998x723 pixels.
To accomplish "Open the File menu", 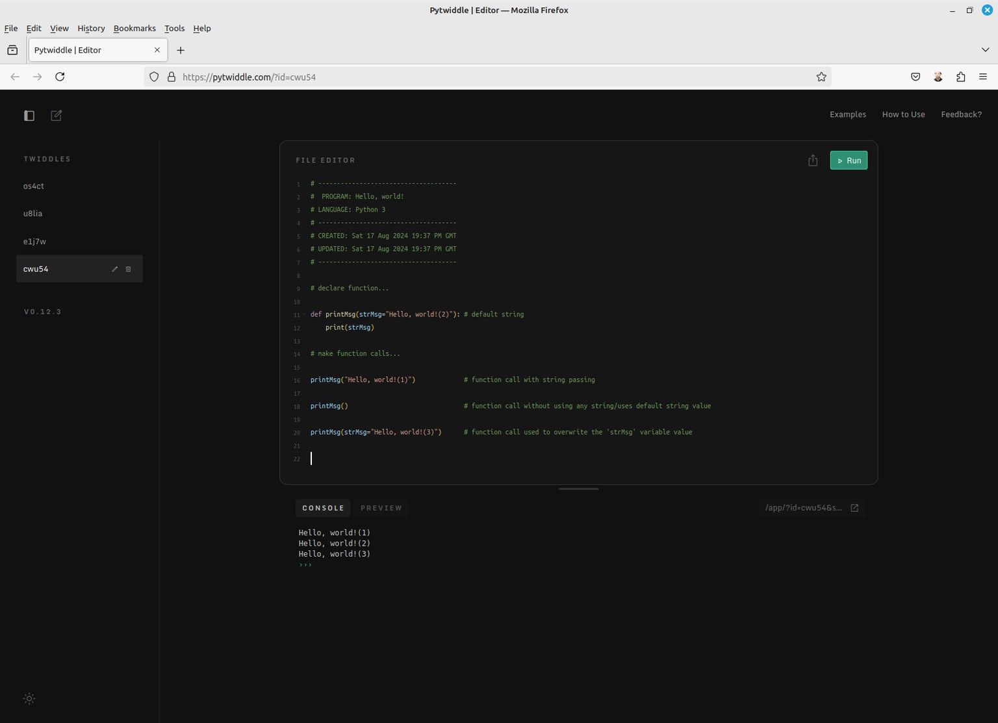I will pos(11,29).
